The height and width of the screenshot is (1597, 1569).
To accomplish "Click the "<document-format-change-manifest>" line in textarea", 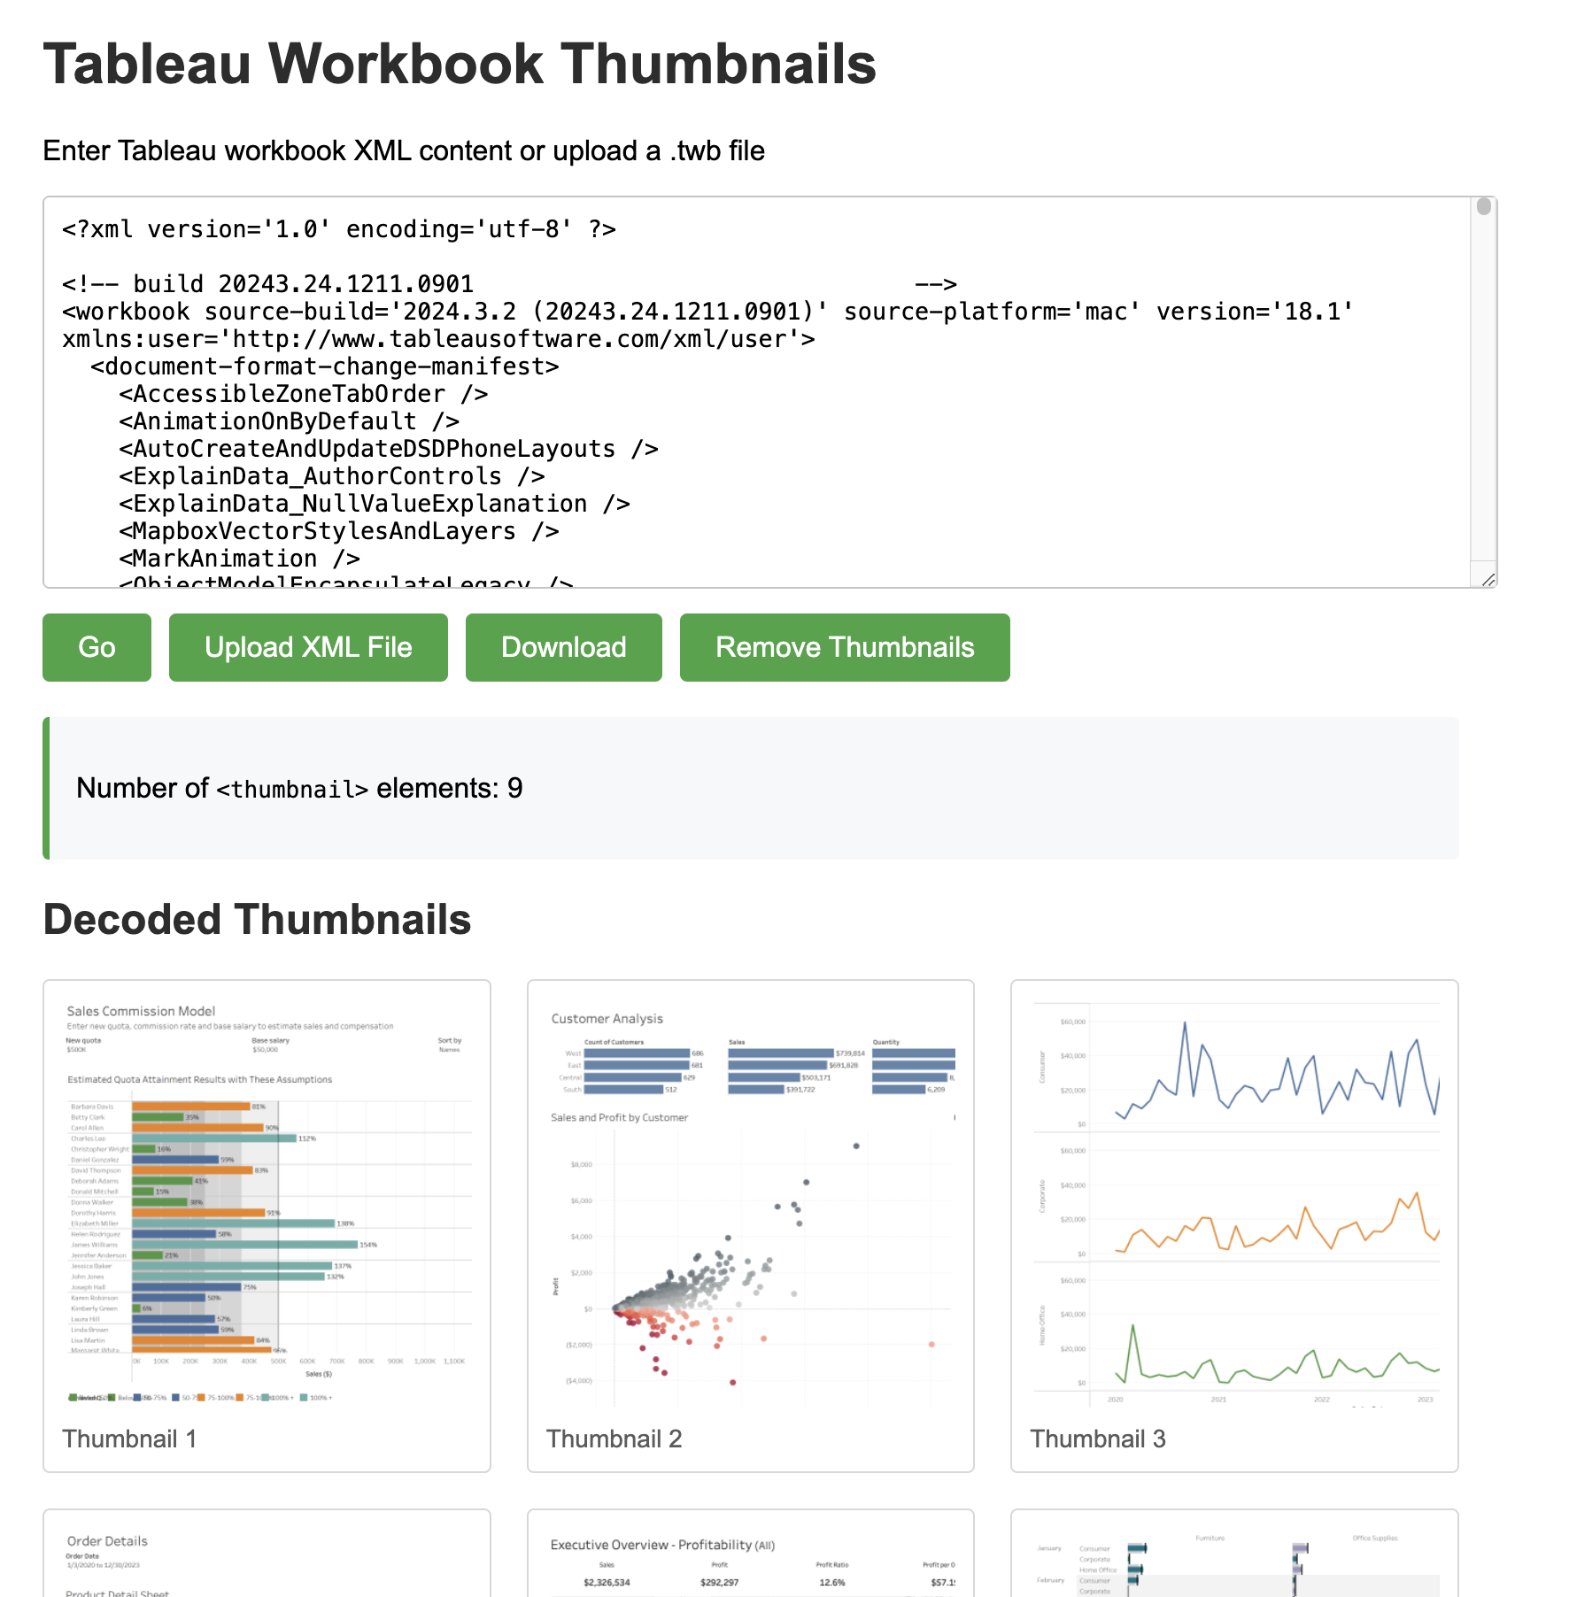I will tap(325, 366).
